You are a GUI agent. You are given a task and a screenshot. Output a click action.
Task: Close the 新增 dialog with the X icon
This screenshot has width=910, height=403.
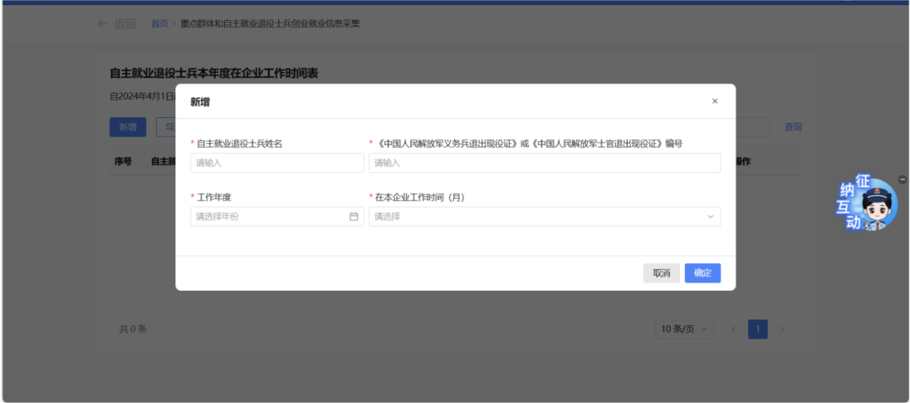click(715, 101)
